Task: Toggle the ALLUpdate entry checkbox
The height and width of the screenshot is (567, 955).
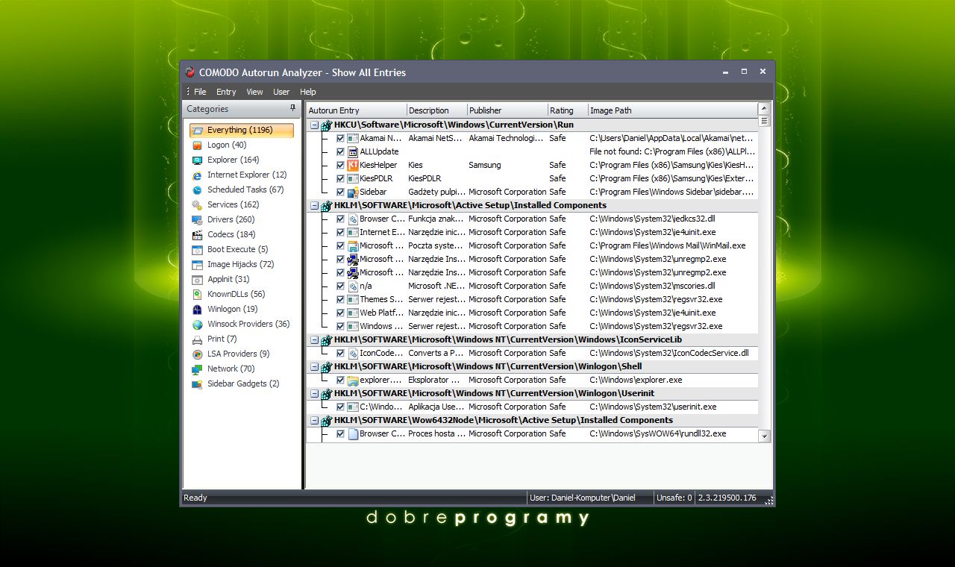Action: tap(340, 151)
